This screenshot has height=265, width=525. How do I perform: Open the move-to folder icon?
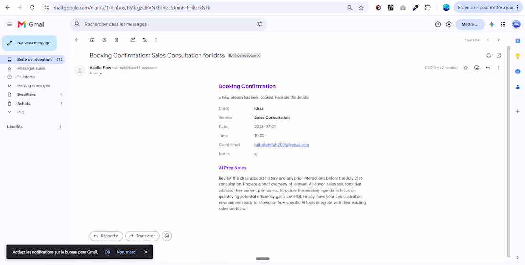coord(145,40)
